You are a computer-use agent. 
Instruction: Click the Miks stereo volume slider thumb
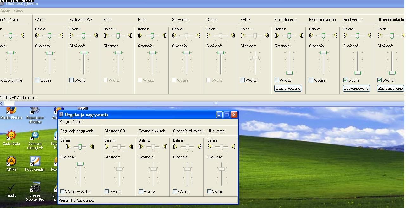(x=222, y=169)
